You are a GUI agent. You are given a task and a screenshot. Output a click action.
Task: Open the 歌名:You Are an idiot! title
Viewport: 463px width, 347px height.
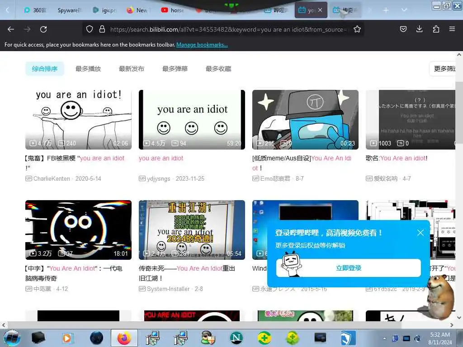(397, 158)
